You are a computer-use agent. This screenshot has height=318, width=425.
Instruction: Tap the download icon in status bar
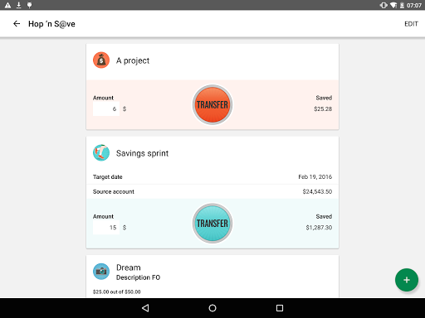click(18, 5)
